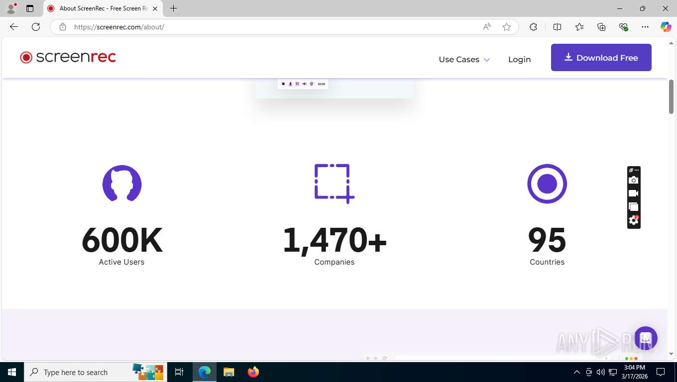Expand the Use Cases dropdown
The width and height of the screenshot is (677, 382).
click(464, 59)
